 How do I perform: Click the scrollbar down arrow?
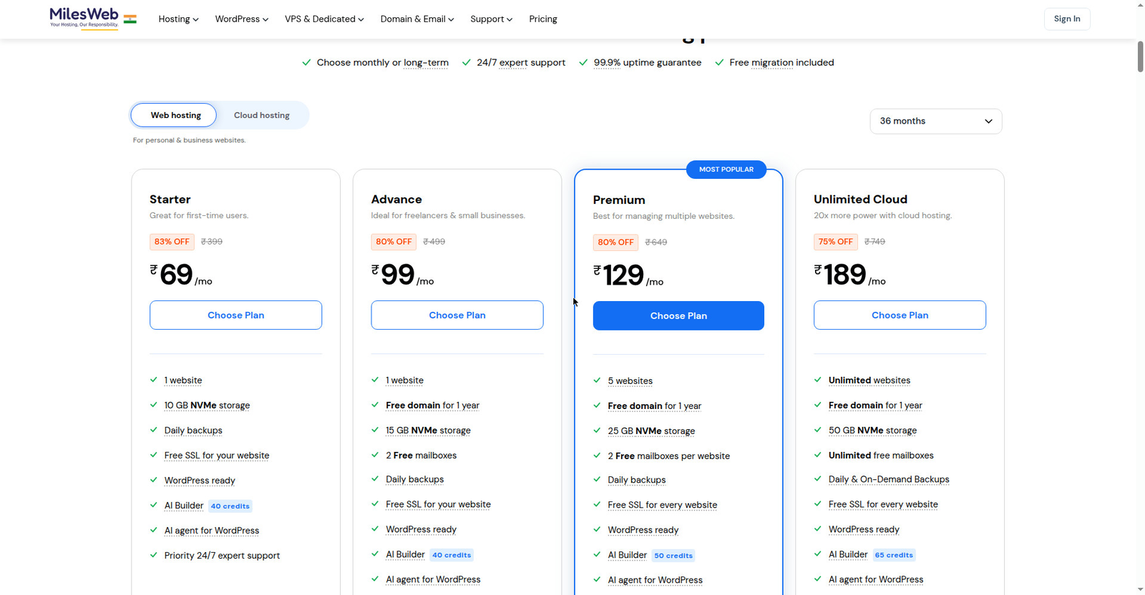click(x=1140, y=589)
